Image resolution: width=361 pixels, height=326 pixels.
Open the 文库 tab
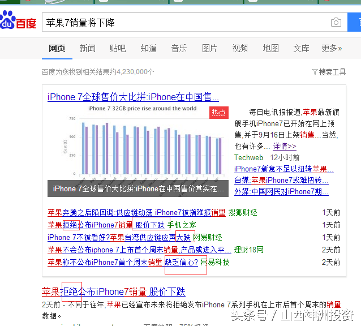tap(301, 48)
